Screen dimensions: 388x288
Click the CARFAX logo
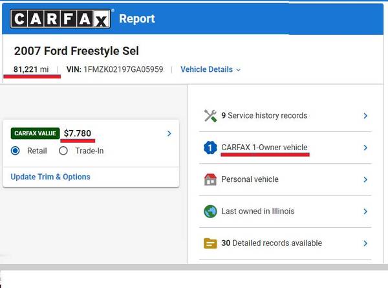[60, 19]
